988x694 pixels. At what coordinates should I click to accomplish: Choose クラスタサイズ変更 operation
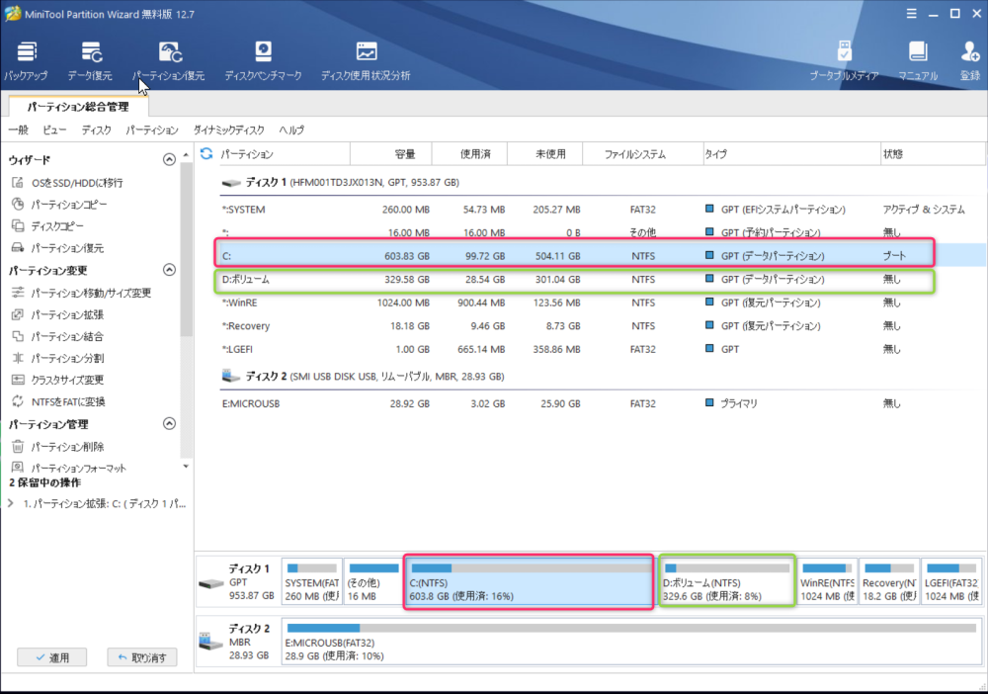[58, 380]
